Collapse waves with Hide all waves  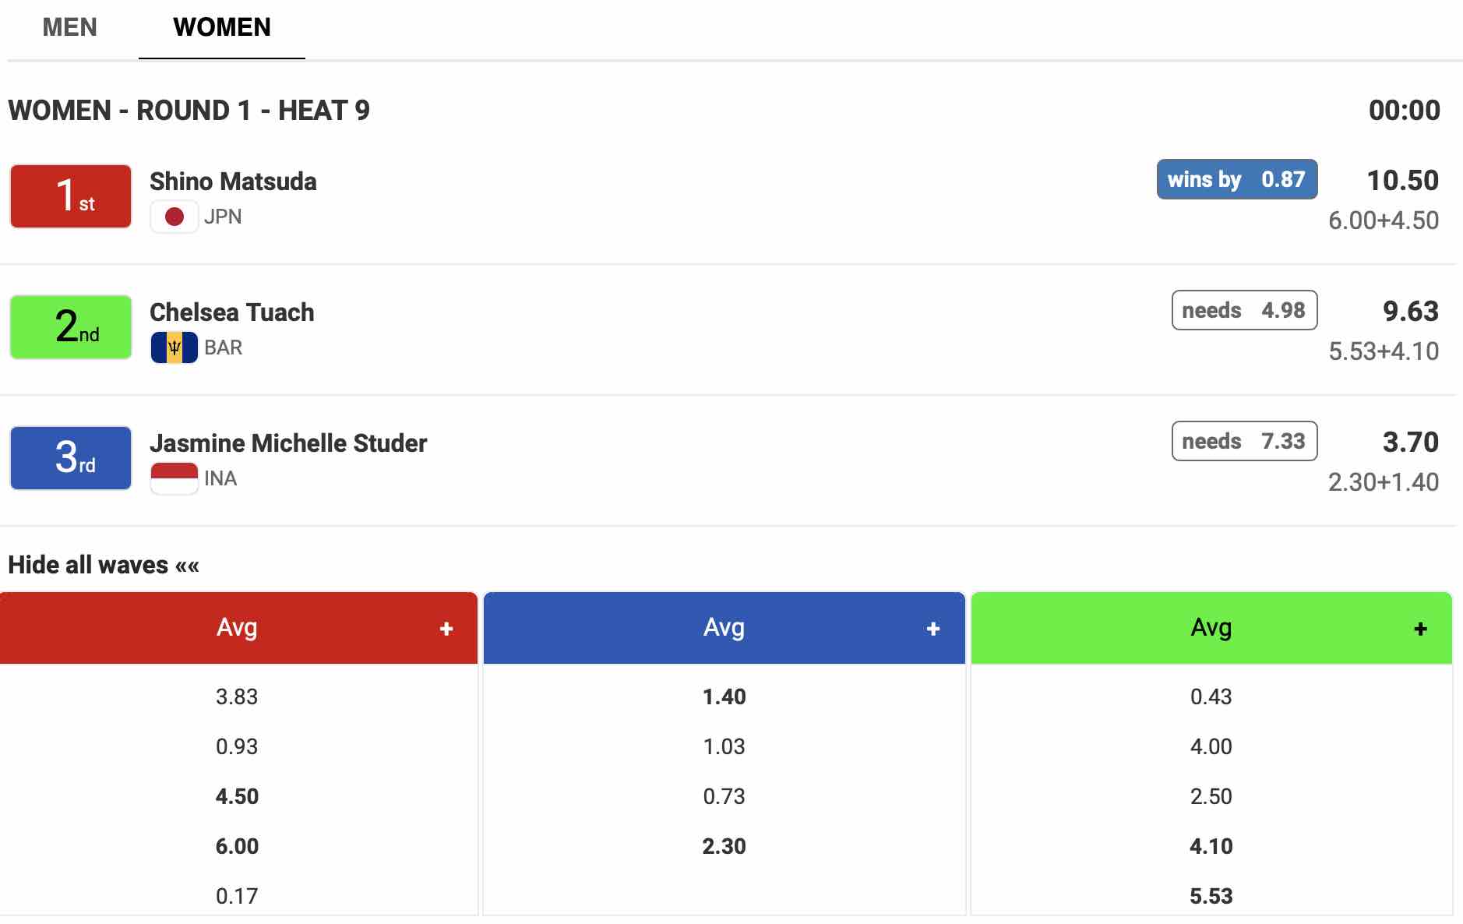tap(104, 565)
